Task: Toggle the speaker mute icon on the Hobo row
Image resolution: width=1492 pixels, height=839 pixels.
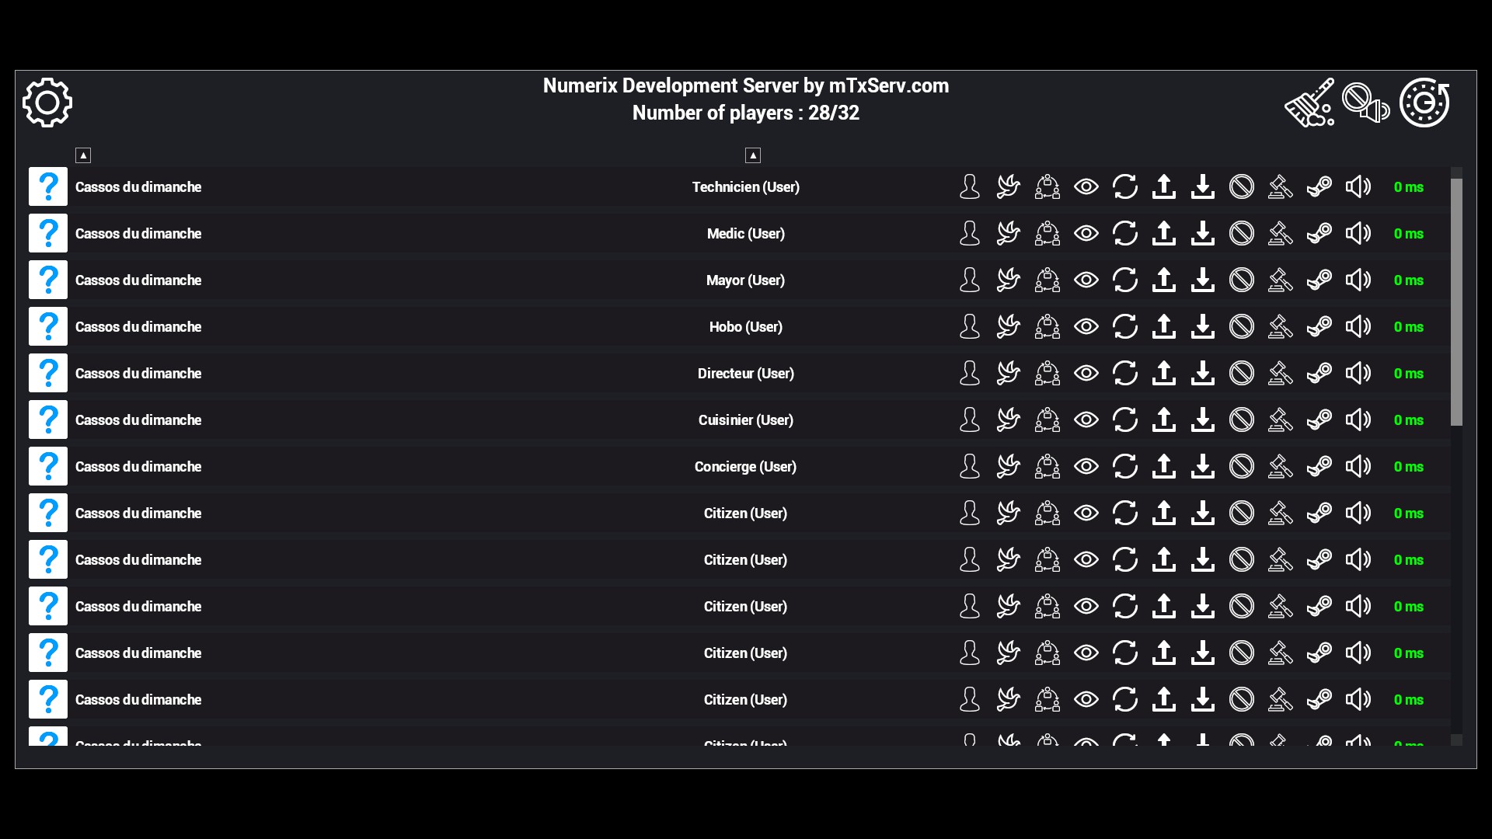Action: click(1358, 326)
